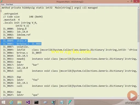Click the string literal "qux"
Image resolution: width=140 pixels, height=105 pixels.
35,95
